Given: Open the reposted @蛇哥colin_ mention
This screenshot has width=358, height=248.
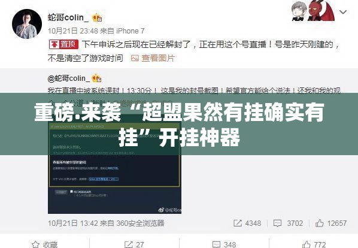Looking at the screenshot, I should 68,78.
